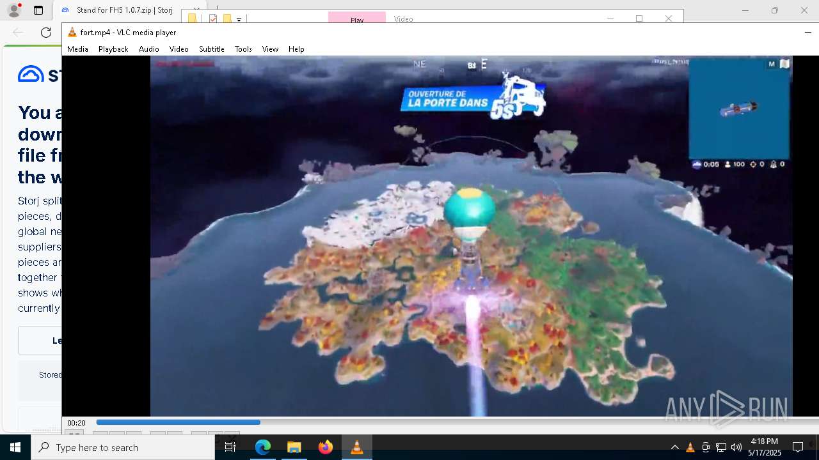Image resolution: width=819 pixels, height=460 pixels.
Task: Open Task View from the taskbar
Action: [230, 447]
